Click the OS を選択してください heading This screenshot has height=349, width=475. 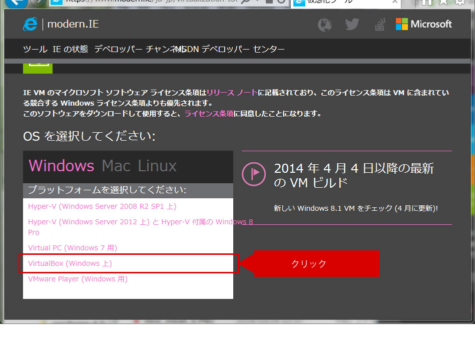[x=90, y=136]
